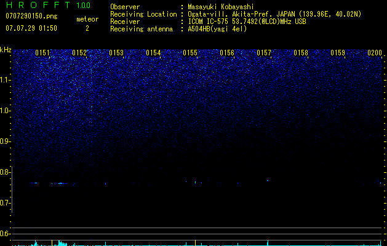Click the yellow meteor marker line near 0155
Viewport: 387px width, 246px height.
click(195, 242)
